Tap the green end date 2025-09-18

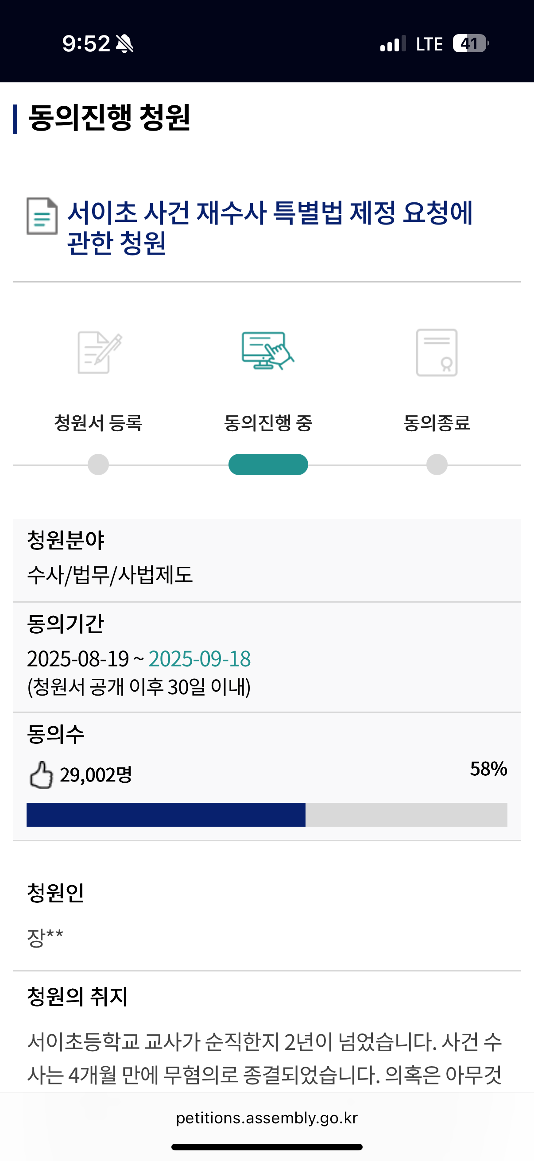tap(200, 659)
